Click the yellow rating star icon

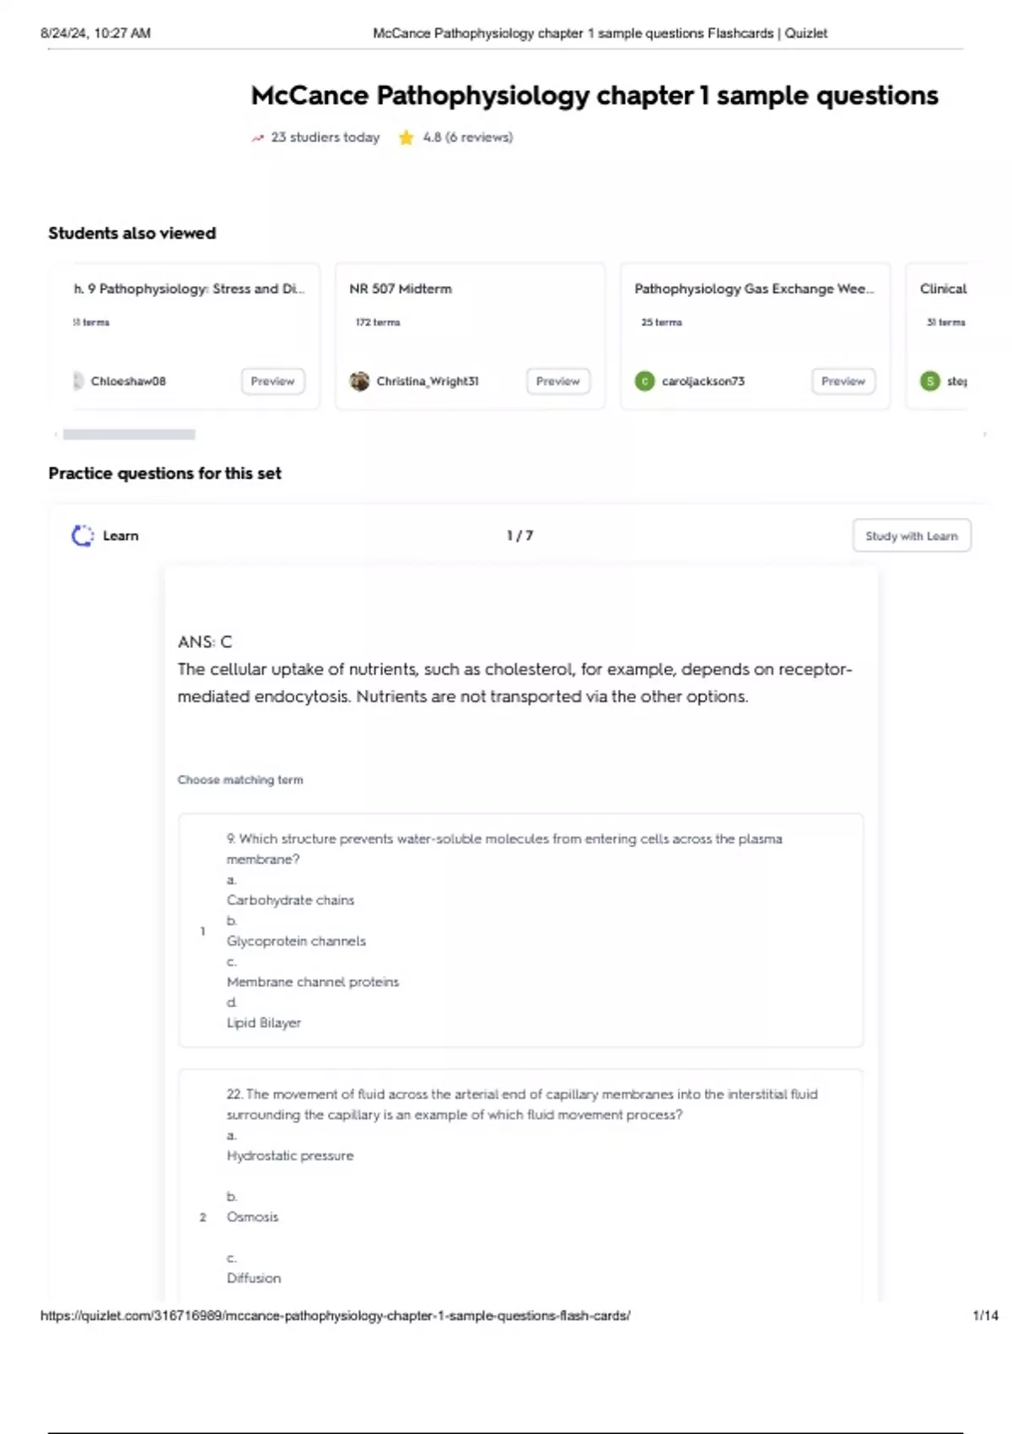pyautogui.click(x=406, y=137)
